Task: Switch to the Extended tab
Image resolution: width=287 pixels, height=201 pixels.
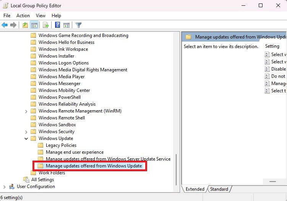Action: (195, 189)
